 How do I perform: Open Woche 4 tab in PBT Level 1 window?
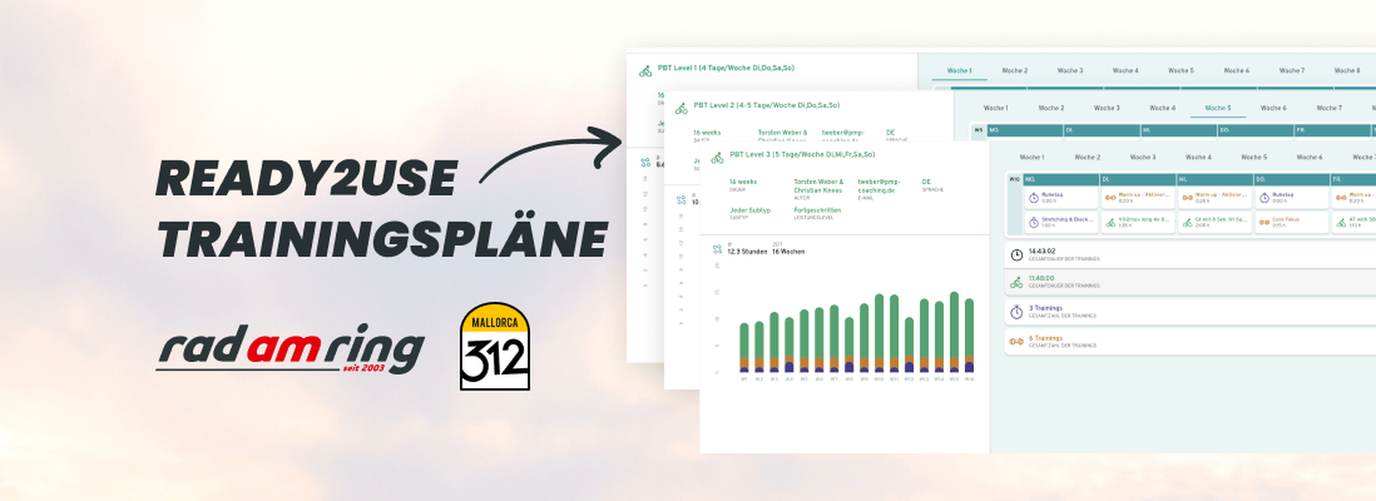point(1125,71)
